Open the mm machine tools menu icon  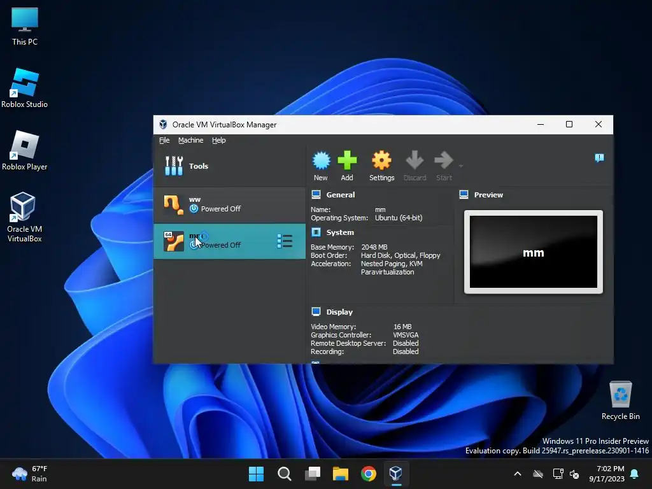tap(285, 241)
